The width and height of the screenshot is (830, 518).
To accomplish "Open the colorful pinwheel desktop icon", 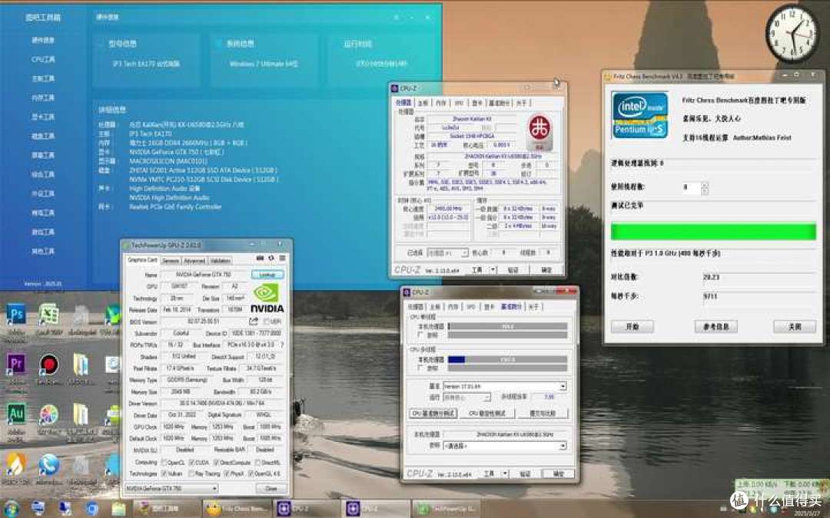I will tap(48, 414).
